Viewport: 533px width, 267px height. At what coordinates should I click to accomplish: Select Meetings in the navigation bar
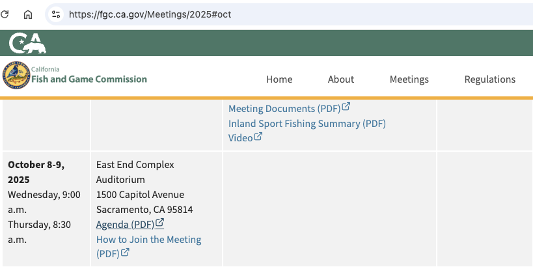(x=409, y=79)
